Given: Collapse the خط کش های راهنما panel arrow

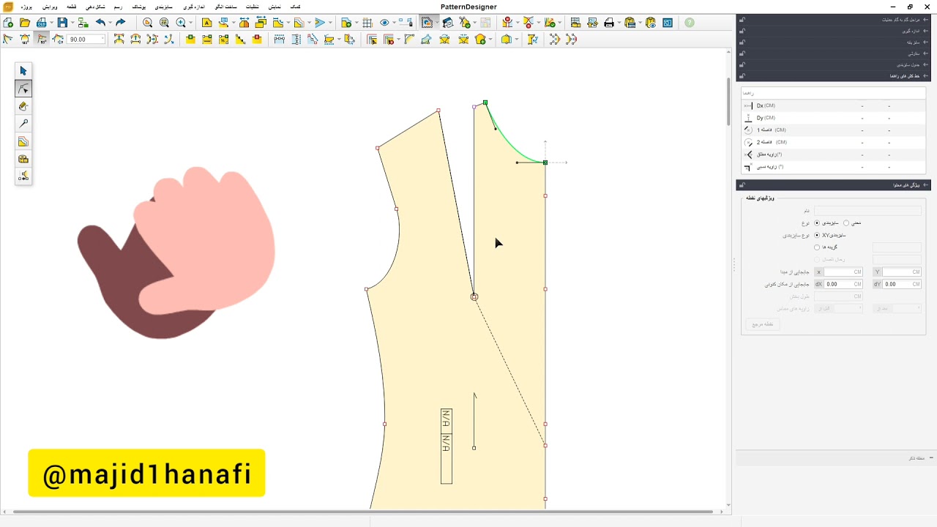Looking at the screenshot, I should [x=926, y=75].
